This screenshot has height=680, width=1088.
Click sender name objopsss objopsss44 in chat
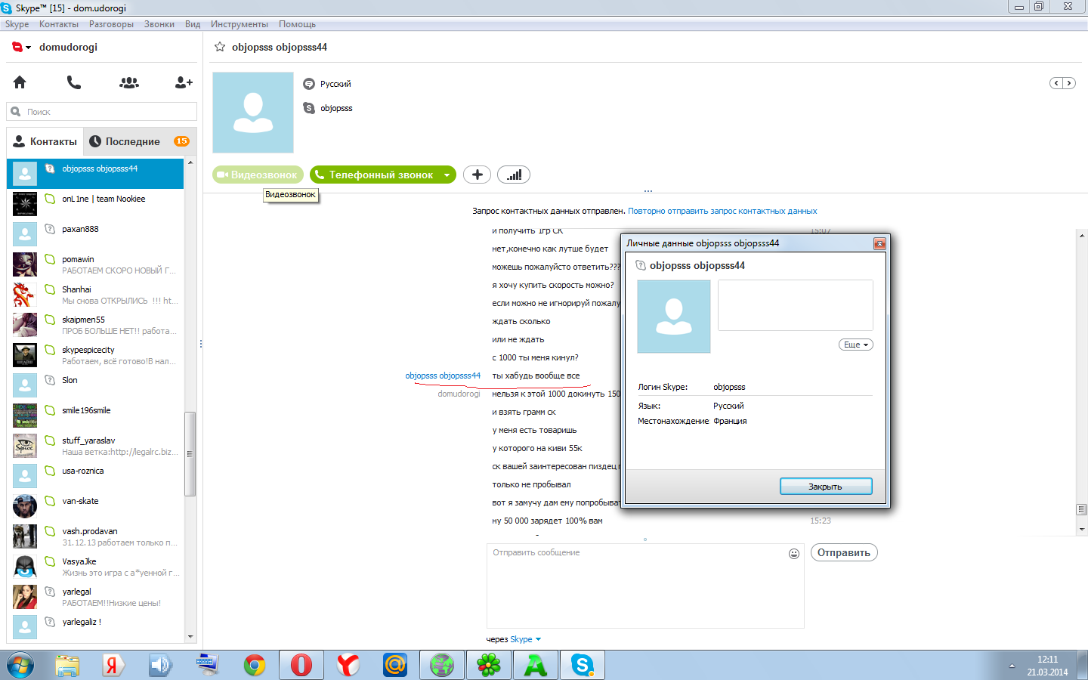tap(443, 376)
